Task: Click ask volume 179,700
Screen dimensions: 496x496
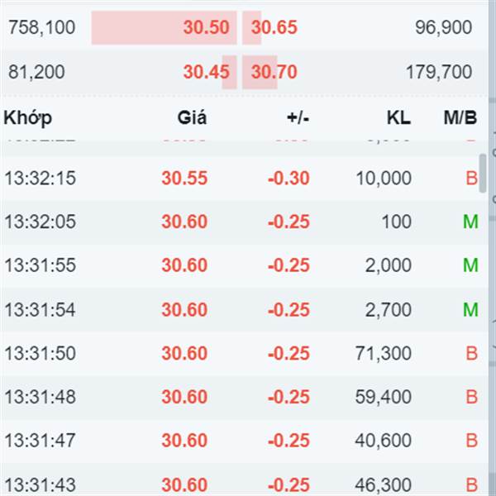Action: point(439,72)
